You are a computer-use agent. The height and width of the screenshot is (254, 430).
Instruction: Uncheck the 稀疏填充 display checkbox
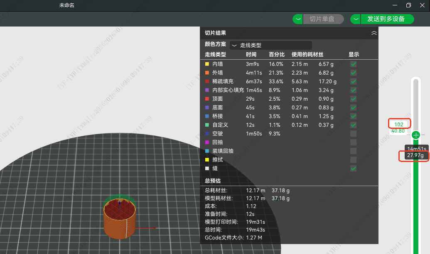pos(353,82)
